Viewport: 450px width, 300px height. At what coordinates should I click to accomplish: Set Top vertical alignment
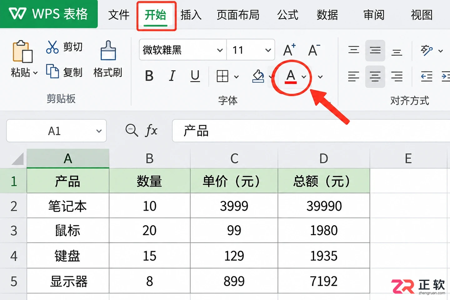(354, 50)
